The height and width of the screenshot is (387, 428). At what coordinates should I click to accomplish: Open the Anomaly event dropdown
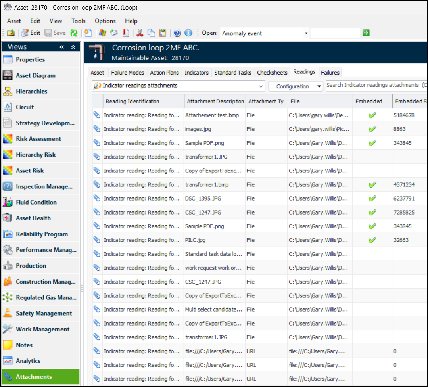pyautogui.click(x=306, y=33)
